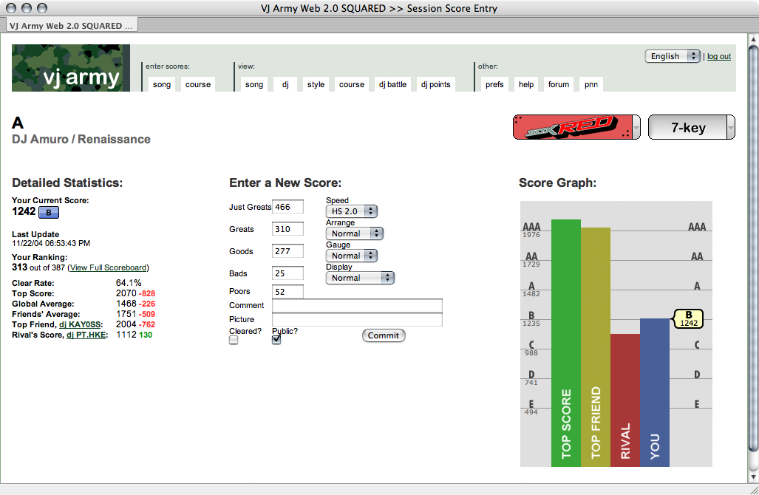Screen dimensions: 759x495
Task: Click the blue B grade badge
Action: 48,213
